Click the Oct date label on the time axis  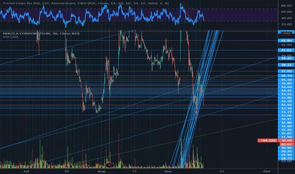point(267,171)
